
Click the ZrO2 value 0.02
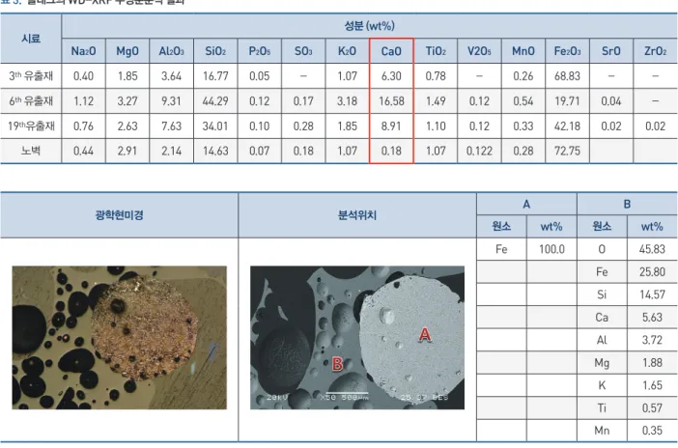[656, 126]
